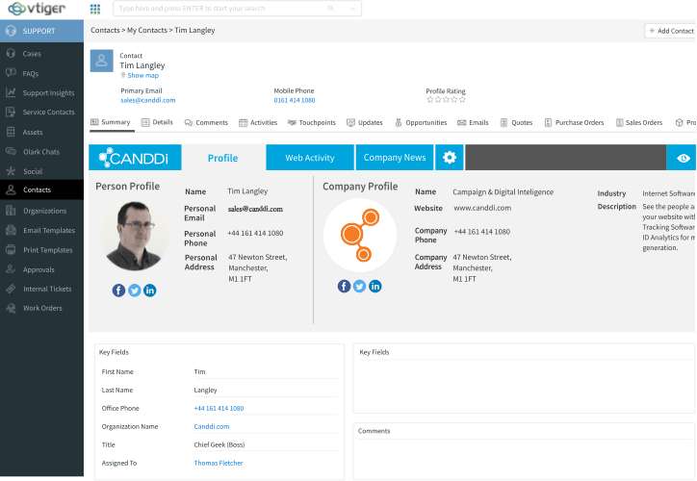The image size is (697, 481).
Task: Select the CANDDi Profile tab
Action: (x=223, y=158)
